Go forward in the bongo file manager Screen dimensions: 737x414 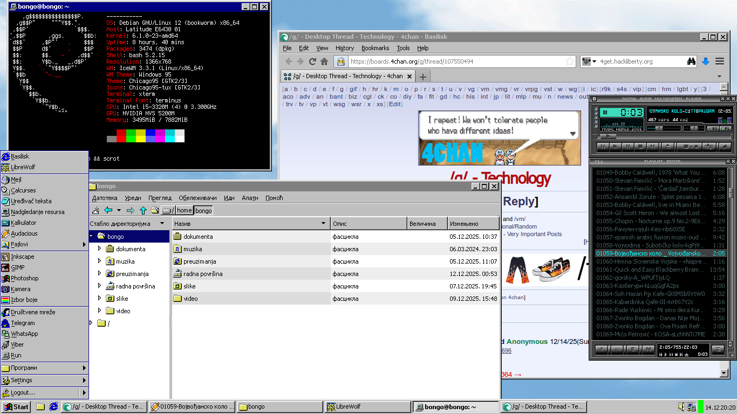click(130, 210)
